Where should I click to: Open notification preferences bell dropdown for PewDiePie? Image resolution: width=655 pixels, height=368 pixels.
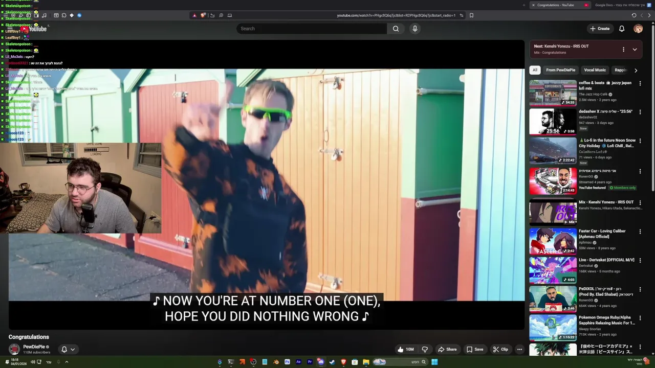tap(68, 350)
